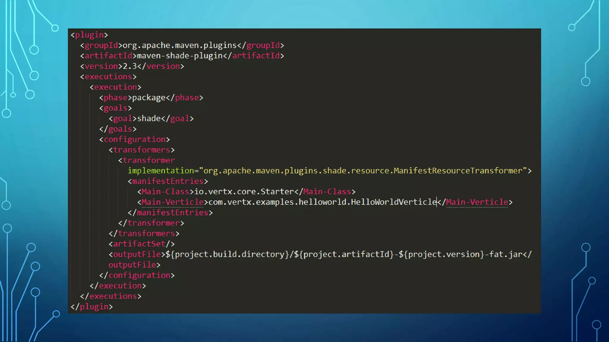Click the org.apache.maven.plugins groupId value

[179, 45]
